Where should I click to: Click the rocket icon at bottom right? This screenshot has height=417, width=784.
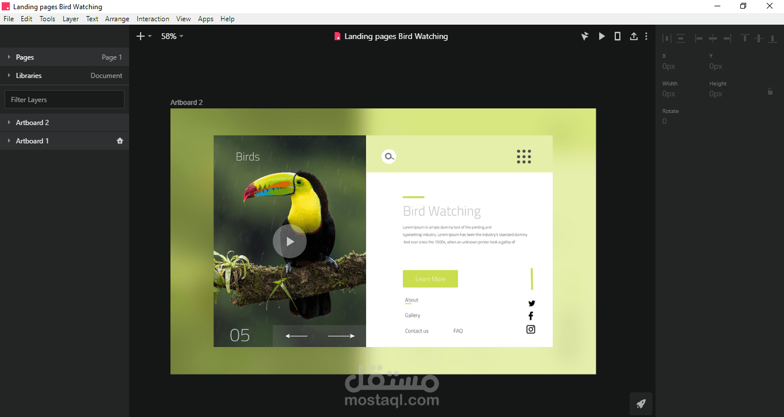click(x=641, y=404)
